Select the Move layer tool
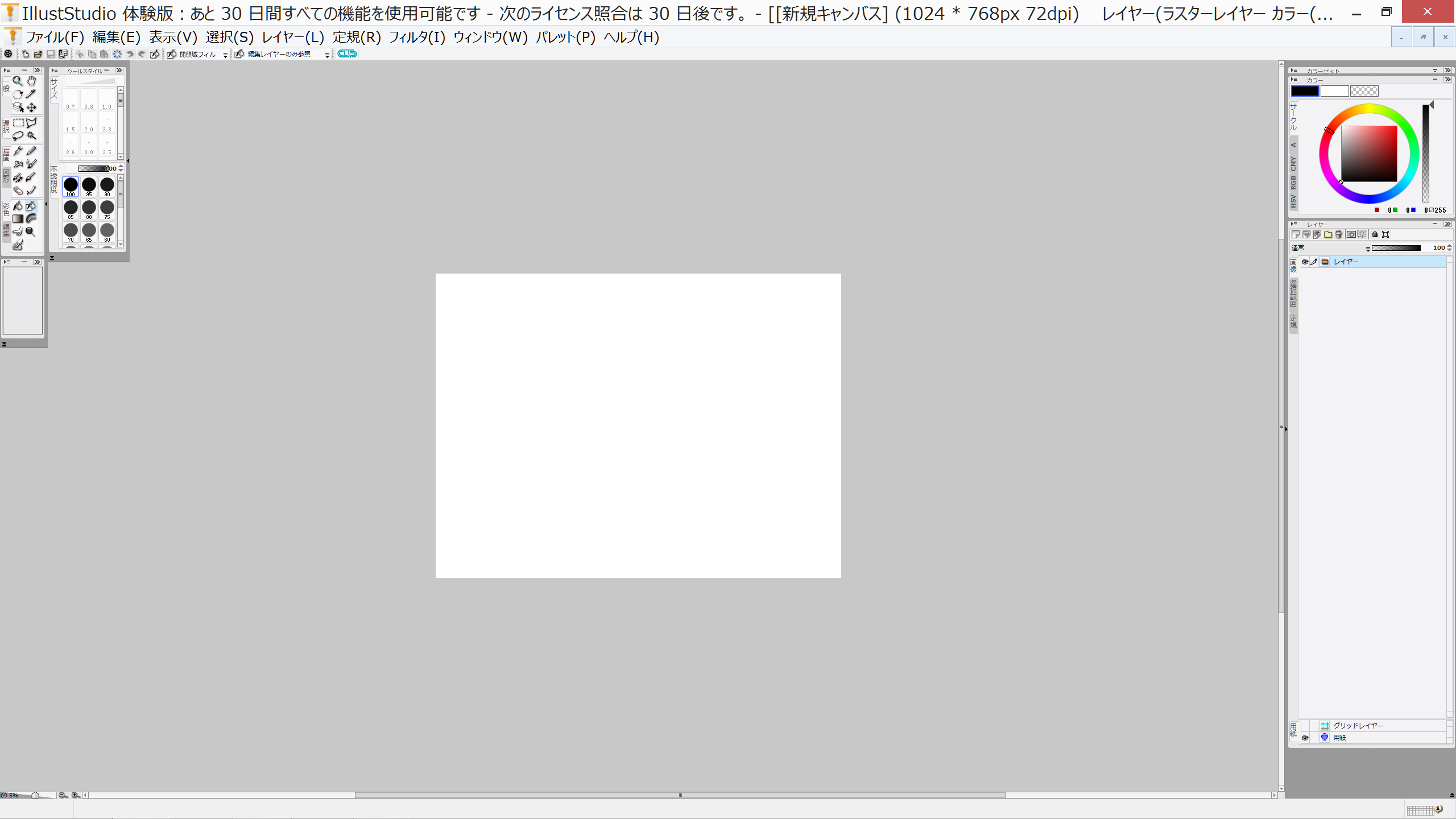 point(32,107)
